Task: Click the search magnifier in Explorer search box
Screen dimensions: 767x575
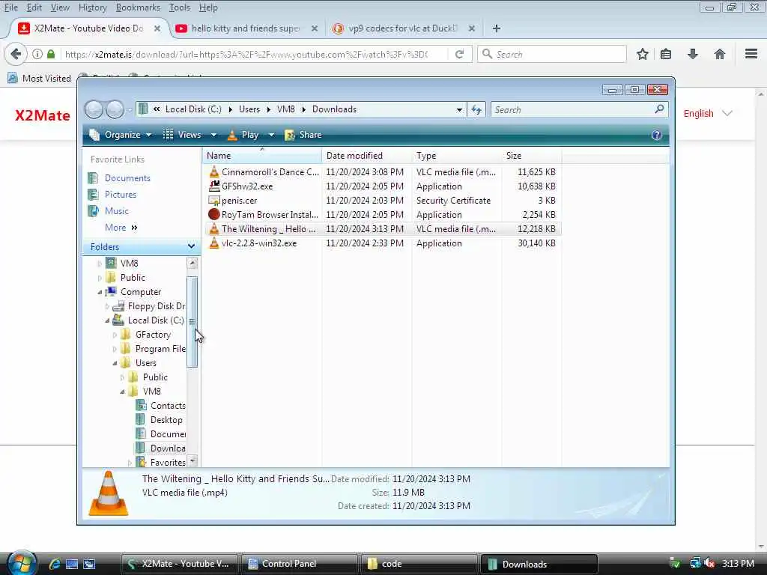Action: [x=659, y=109]
